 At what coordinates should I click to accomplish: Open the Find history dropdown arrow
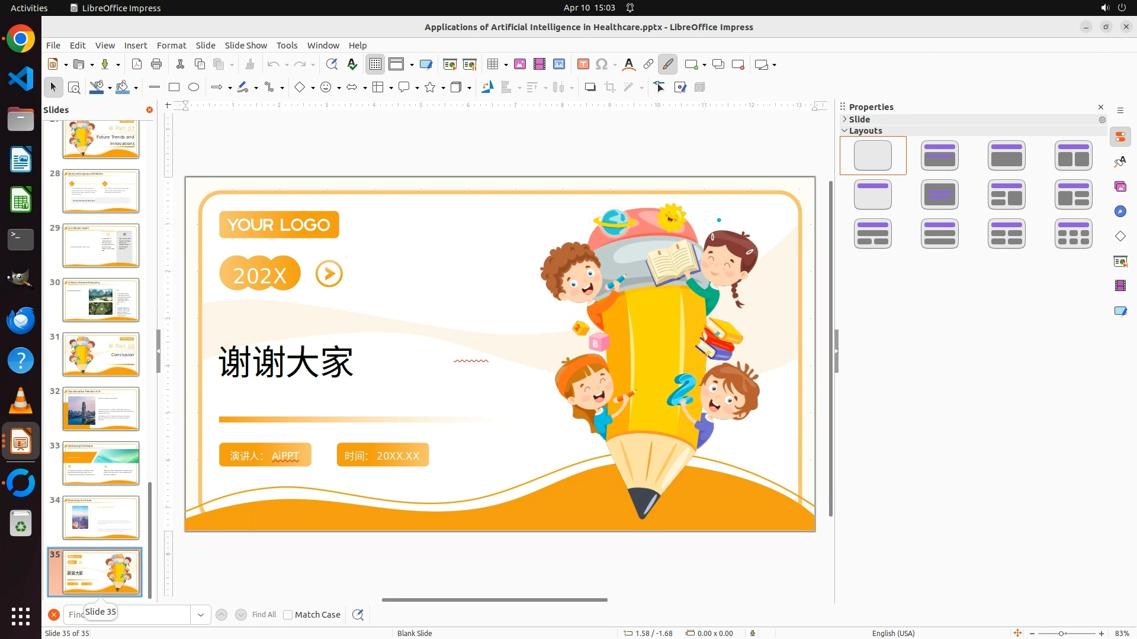[201, 615]
